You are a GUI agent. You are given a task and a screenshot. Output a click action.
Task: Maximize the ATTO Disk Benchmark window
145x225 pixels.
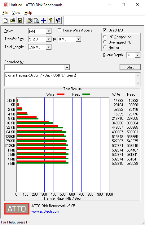tap(123, 5)
